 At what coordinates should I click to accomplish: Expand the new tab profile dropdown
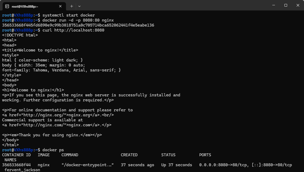pos(79,6)
